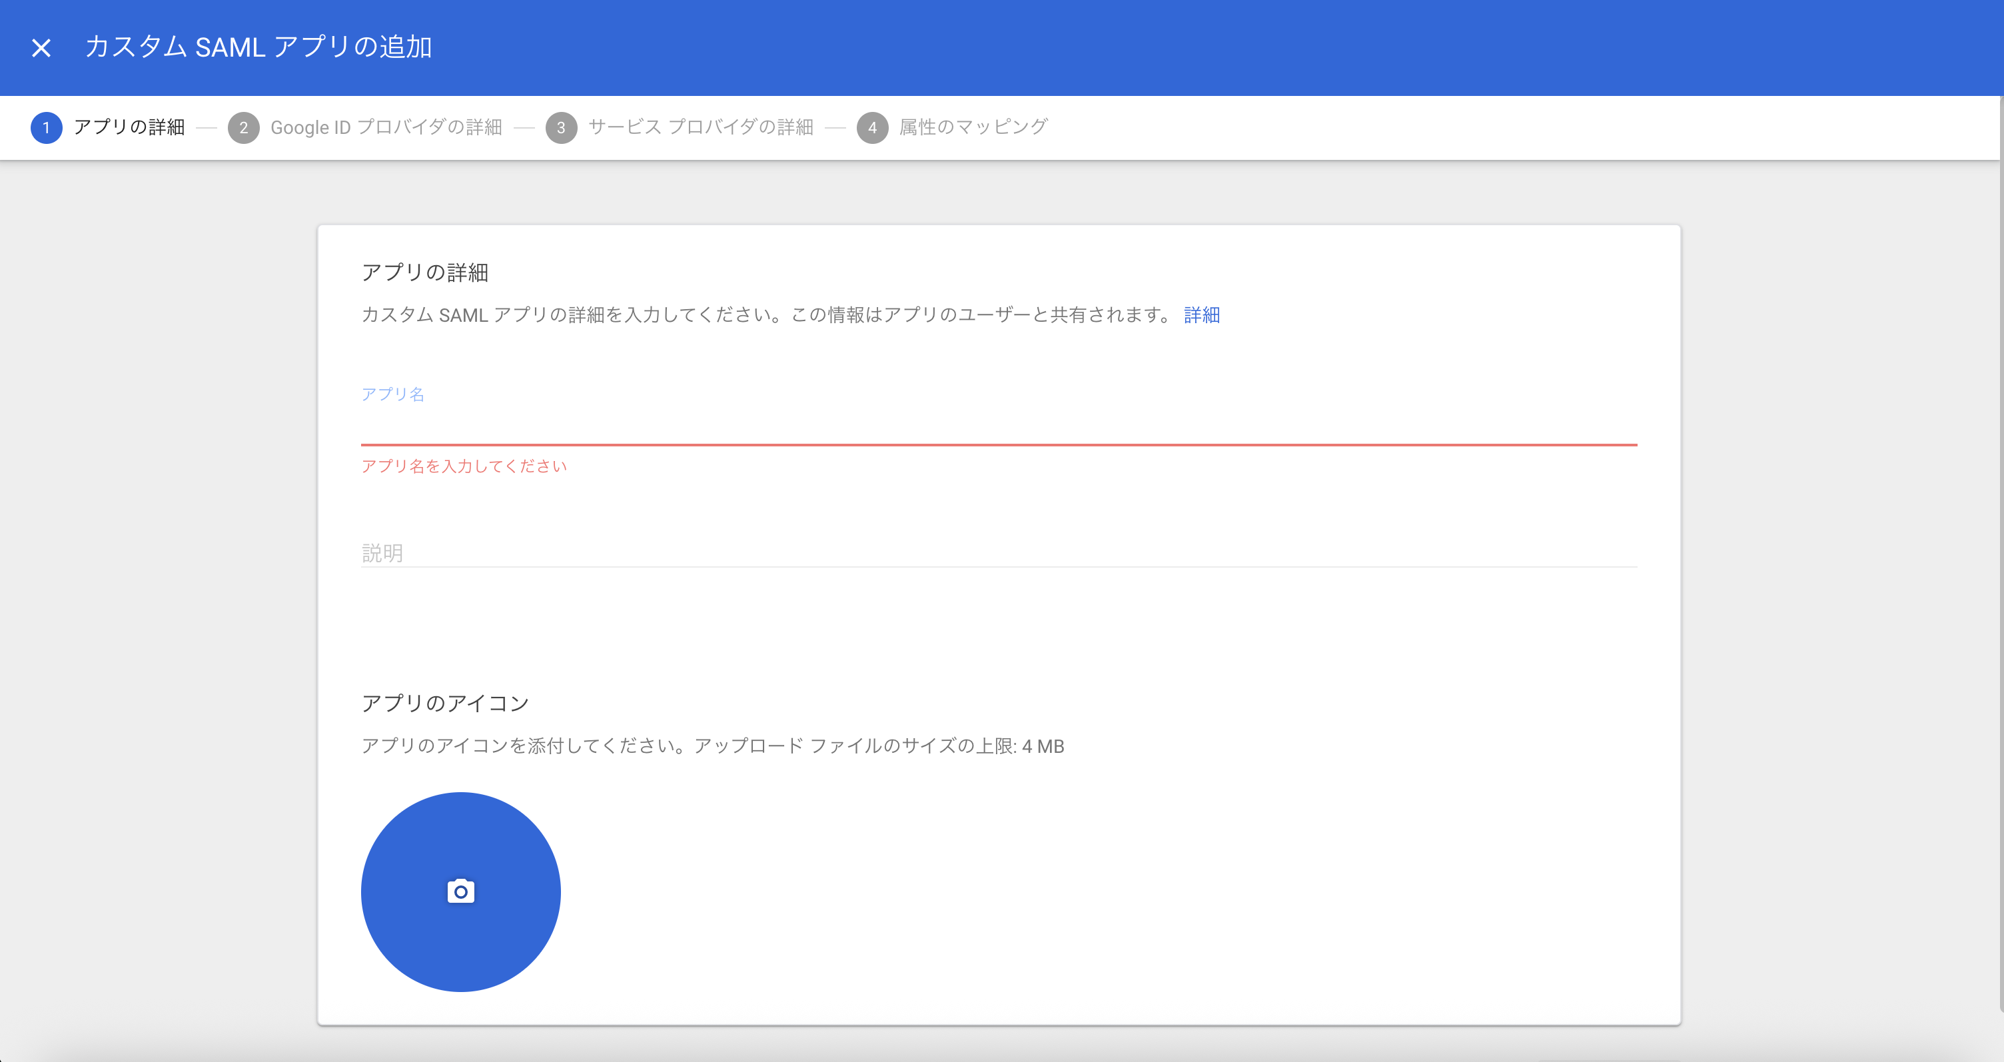
Task: Click the step 2 number circle
Action: (243, 128)
